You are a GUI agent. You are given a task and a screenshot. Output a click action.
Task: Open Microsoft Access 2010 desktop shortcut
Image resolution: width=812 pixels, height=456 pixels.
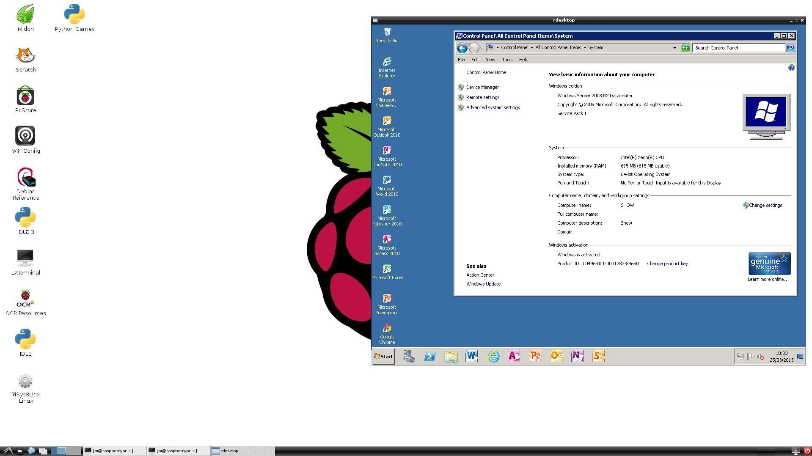(x=387, y=245)
